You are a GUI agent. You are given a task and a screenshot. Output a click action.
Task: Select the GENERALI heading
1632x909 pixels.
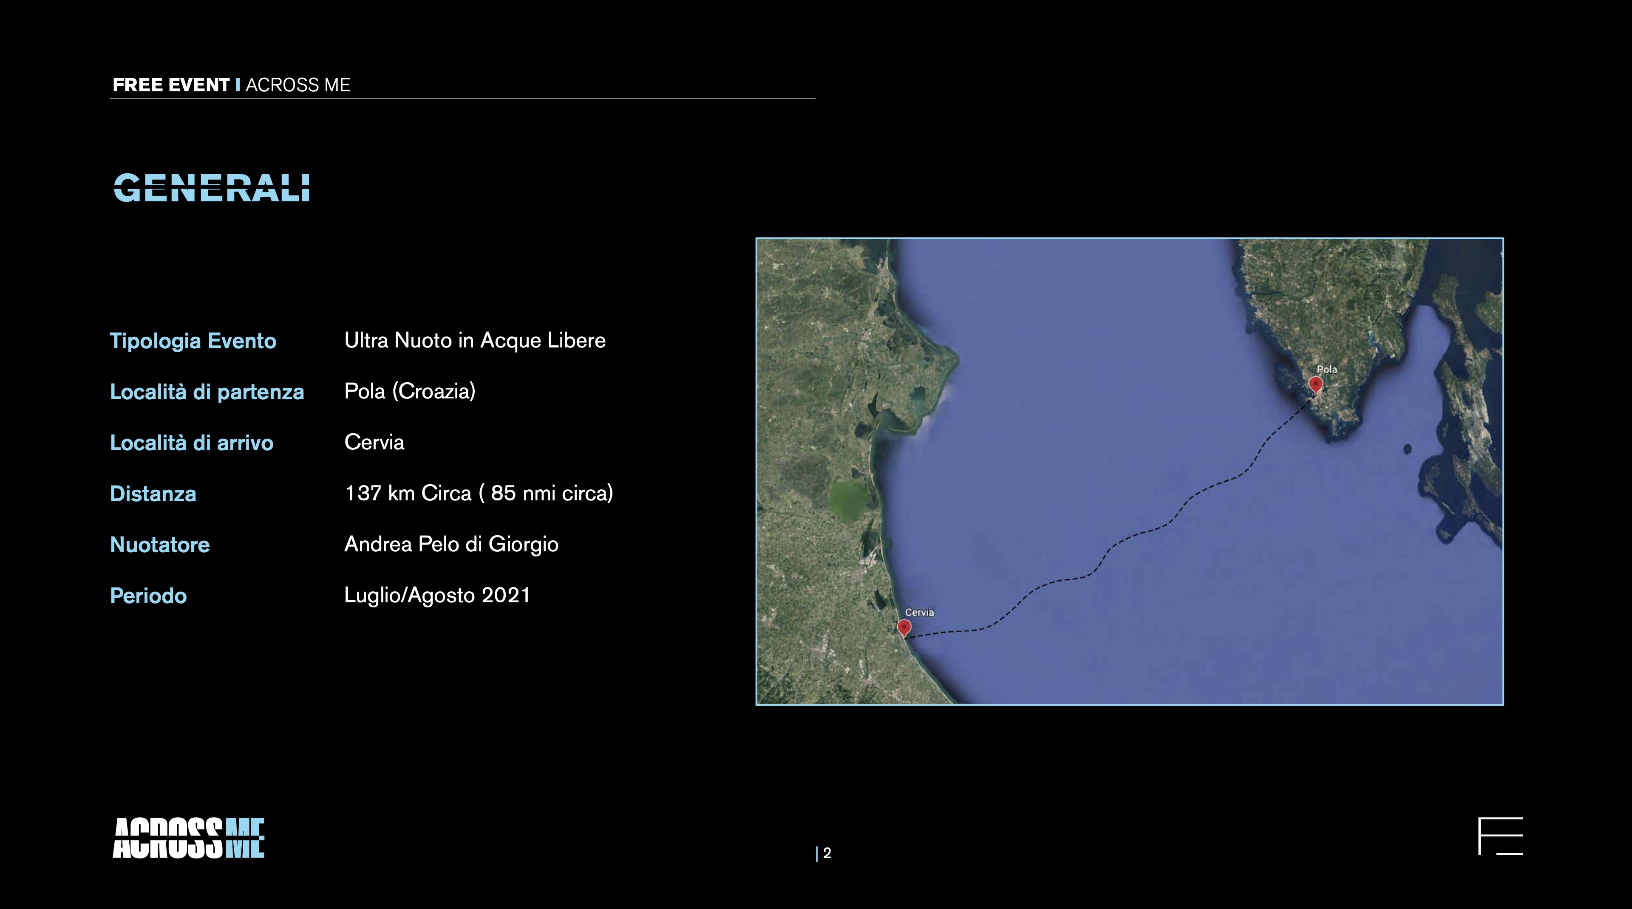pos(212,188)
